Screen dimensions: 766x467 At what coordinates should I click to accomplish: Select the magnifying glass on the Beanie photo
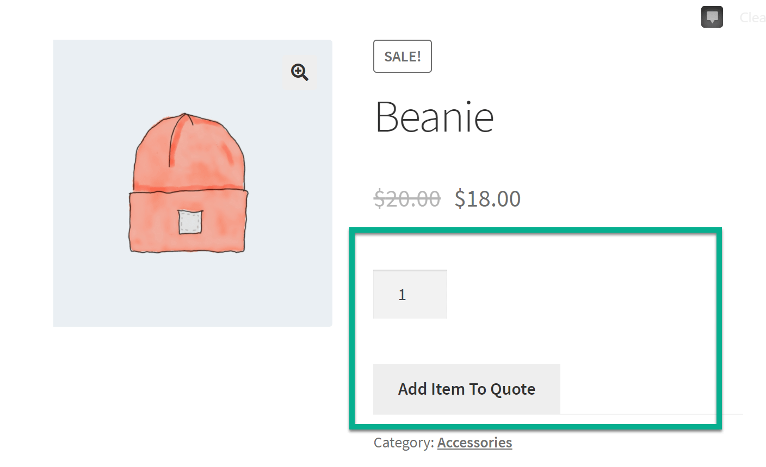[299, 73]
